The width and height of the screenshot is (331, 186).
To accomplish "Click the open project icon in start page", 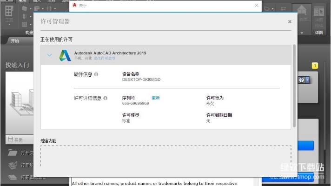I will (x=13, y=165).
